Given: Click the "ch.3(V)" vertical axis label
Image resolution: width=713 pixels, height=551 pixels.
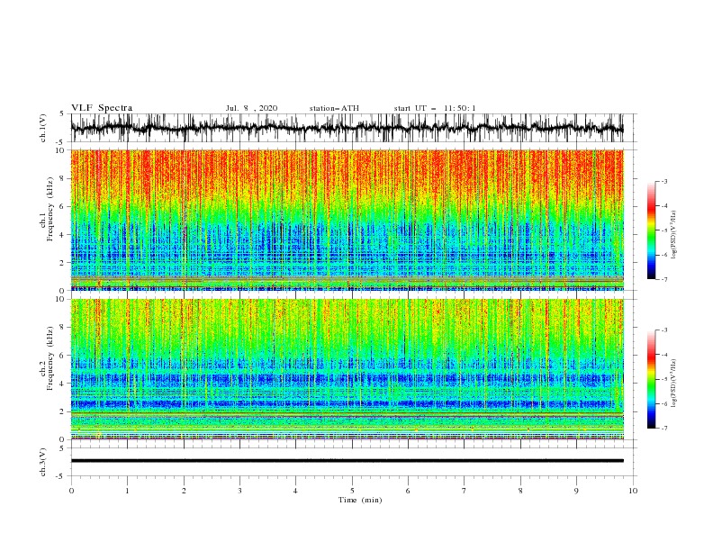Looking at the screenshot, I should tap(43, 462).
